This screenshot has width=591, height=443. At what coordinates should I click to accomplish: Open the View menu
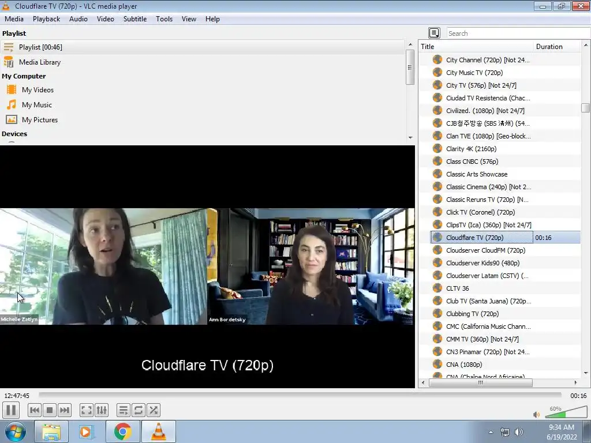[x=189, y=19]
